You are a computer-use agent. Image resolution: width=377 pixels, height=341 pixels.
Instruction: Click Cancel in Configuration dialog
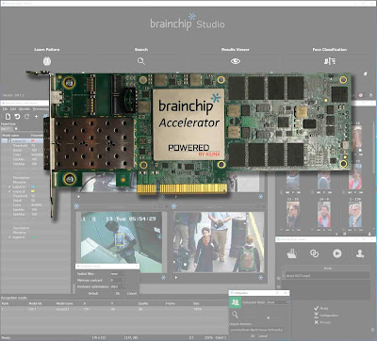263,335
